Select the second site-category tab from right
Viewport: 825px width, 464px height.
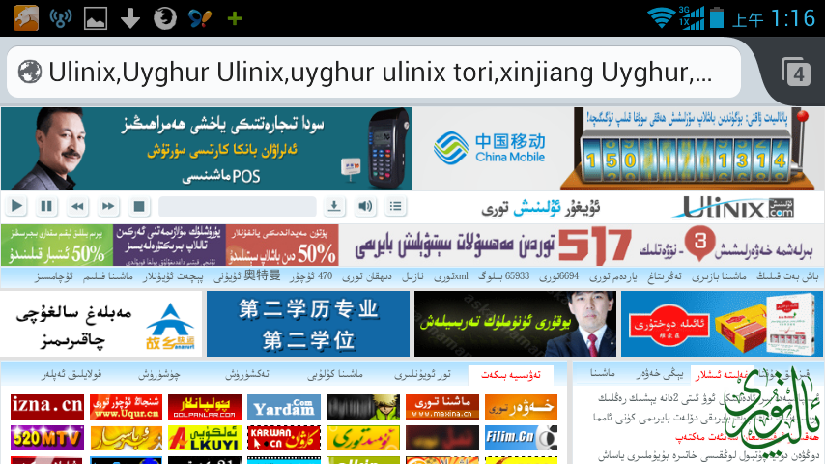423,375
